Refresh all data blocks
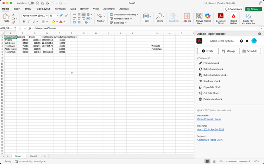Screen dimensions: 264x164 213,75
